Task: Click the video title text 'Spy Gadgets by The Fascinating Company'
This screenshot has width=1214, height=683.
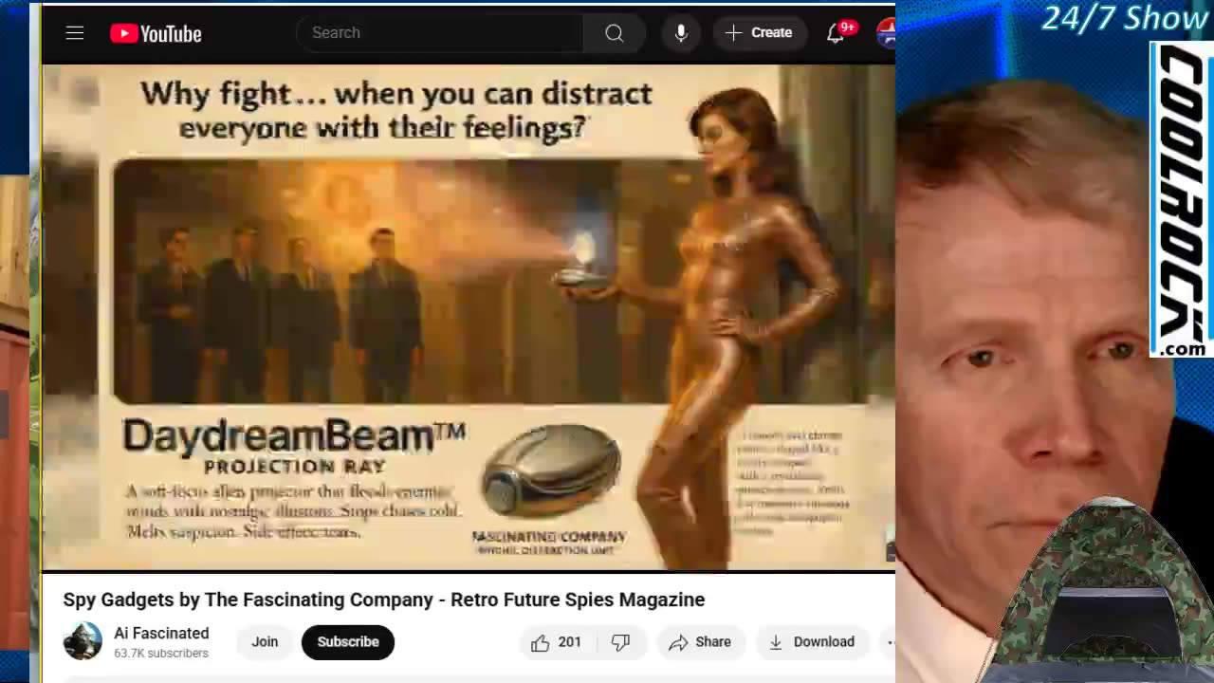Action: (x=248, y=600)
